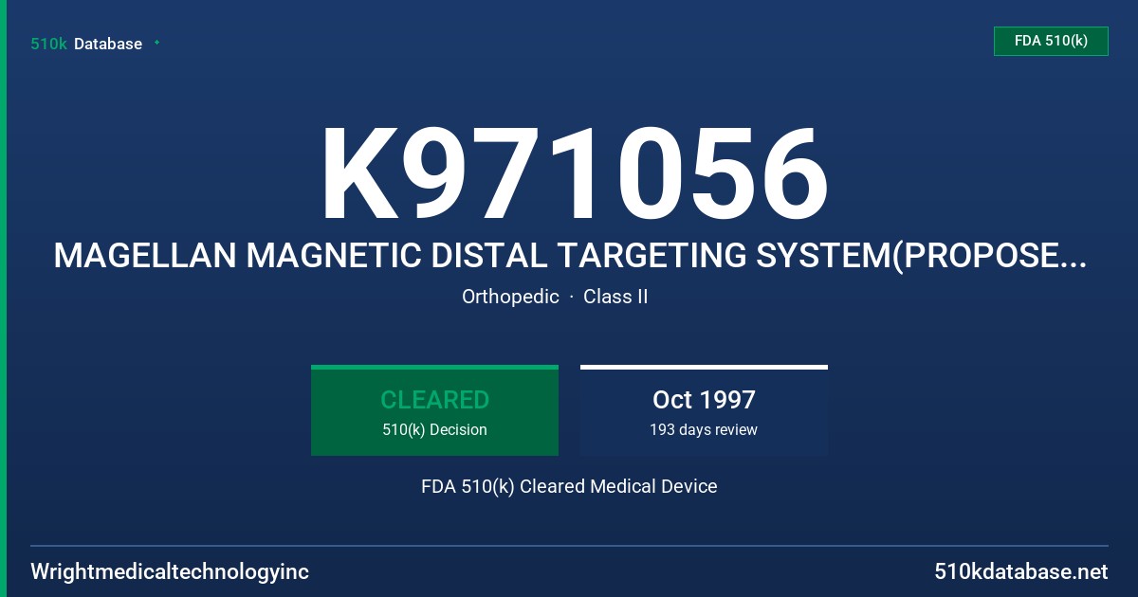Click the 193 days review text
The image size is (1138, 597).
click(704, 430)
